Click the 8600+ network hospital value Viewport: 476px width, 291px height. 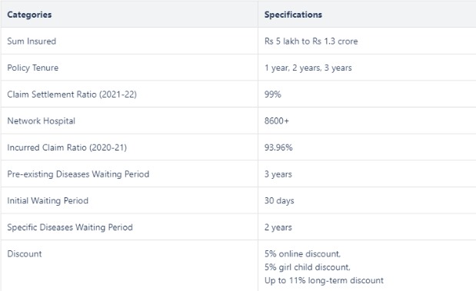(x=277, y=121)
